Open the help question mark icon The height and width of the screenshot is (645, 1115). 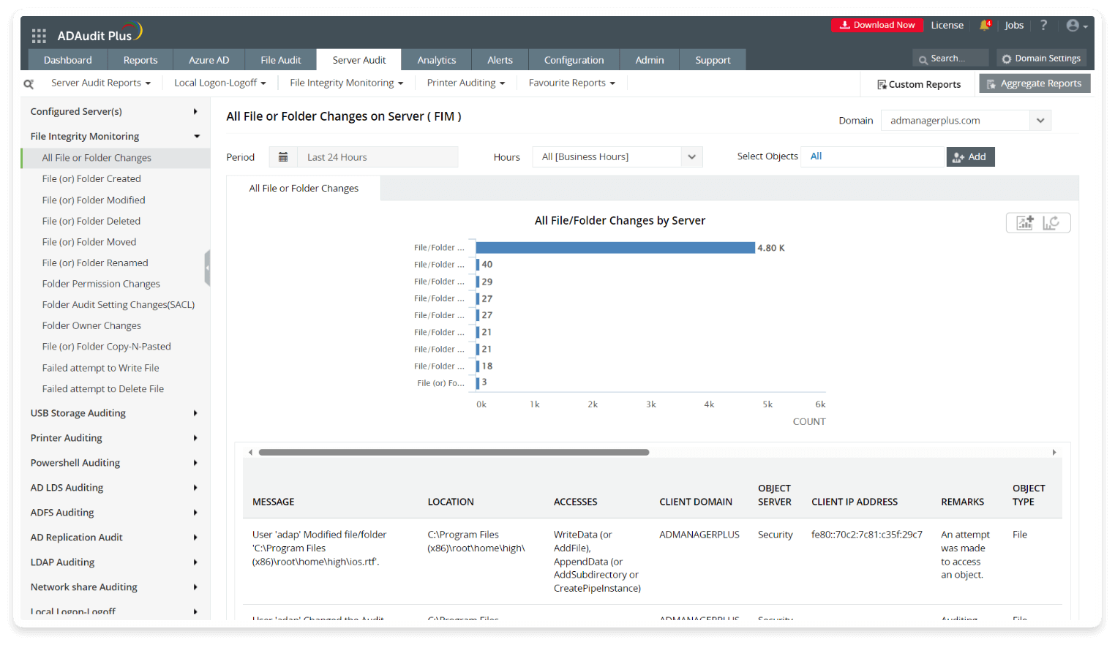(1043, 25)
